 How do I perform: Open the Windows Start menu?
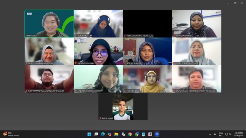click(89, 134)
